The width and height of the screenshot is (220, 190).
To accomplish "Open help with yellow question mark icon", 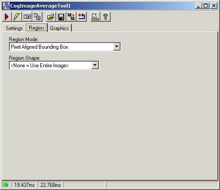I will pyautogui.click(x=105, y=17).
